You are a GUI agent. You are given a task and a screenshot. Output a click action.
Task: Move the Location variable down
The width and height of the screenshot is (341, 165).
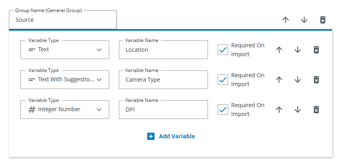pos(298,50)
